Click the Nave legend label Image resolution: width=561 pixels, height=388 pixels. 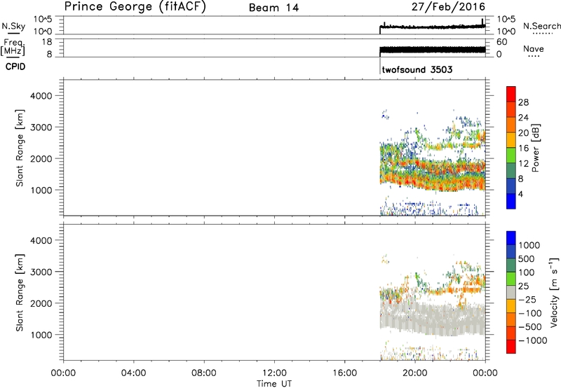tap(533, 49)
